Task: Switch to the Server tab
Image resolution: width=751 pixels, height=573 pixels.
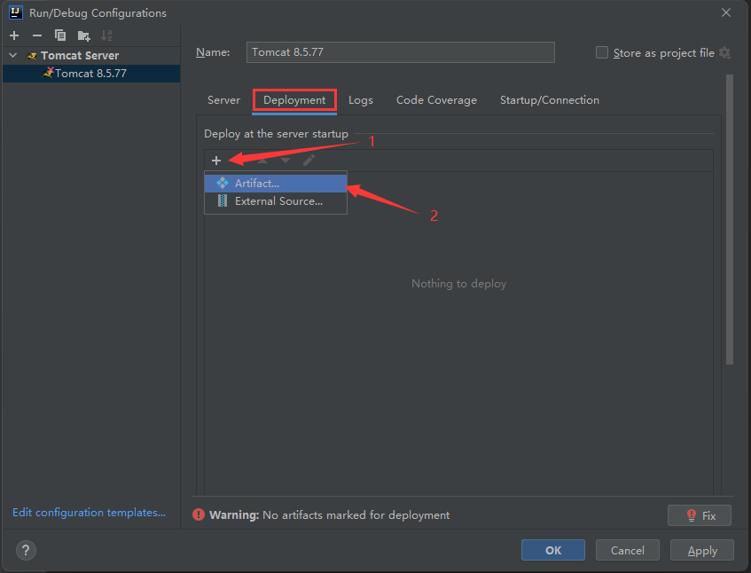Action: [x=223, y=100]
